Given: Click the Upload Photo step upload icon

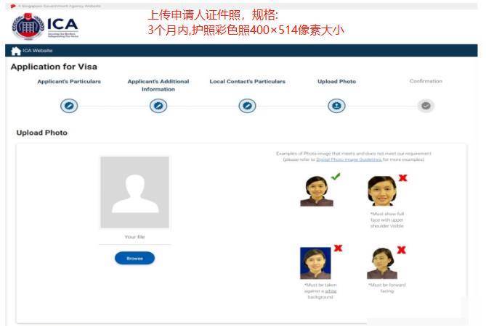Looking at the screenshot, I should pos(336,106).
